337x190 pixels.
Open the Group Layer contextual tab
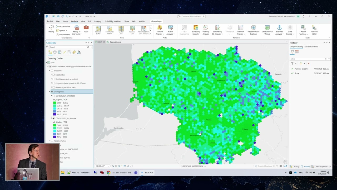tap(156, 21)
